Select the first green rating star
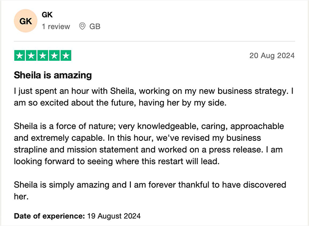This screenshot has width=309, height=226. (x=19, y=56)
